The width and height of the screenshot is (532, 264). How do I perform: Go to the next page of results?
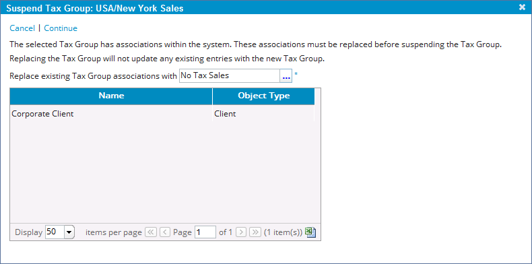click(241, 232)
